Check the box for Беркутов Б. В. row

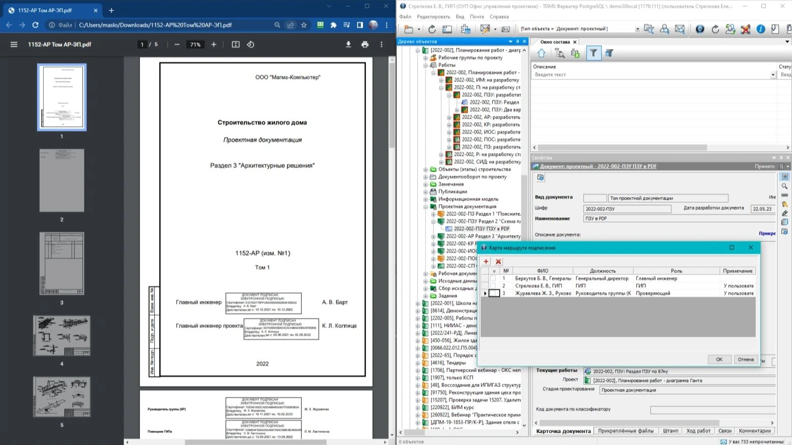[493, 279]
